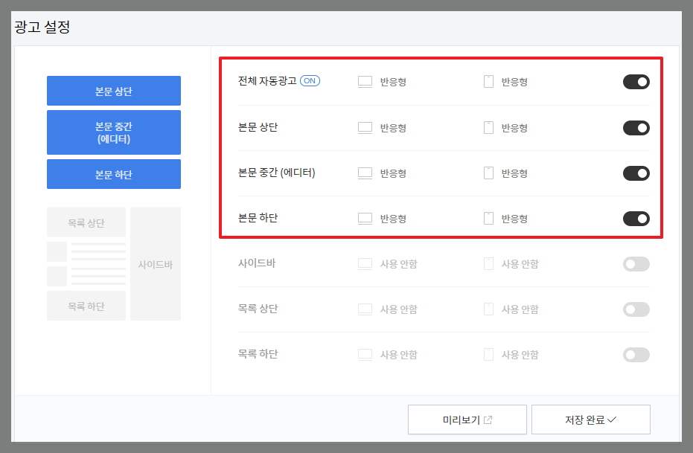Click mobile 반응형 text in 본문 하단 row
The width and height of the screenshot is (693, 453).
(514, 219)
